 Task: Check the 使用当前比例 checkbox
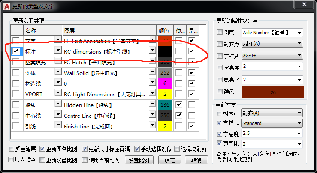click(x=85, y=160)
